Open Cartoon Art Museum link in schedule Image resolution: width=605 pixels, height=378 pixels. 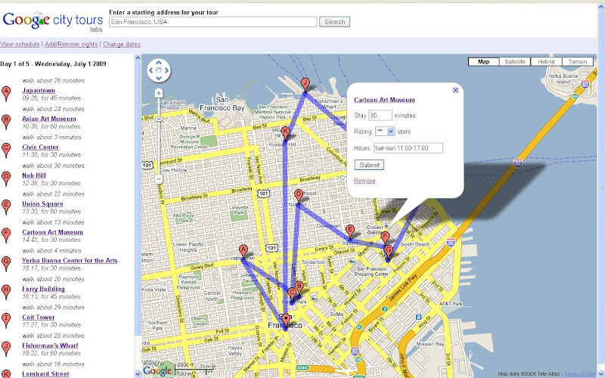[x=52, y=232]
